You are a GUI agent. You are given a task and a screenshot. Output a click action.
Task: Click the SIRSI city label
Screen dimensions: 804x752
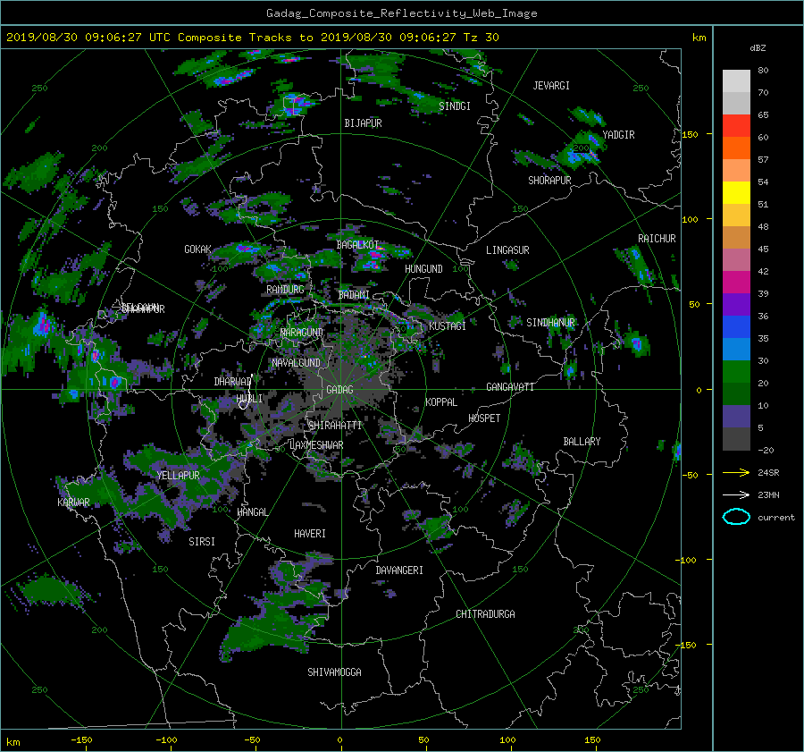(x=202, y=542)
